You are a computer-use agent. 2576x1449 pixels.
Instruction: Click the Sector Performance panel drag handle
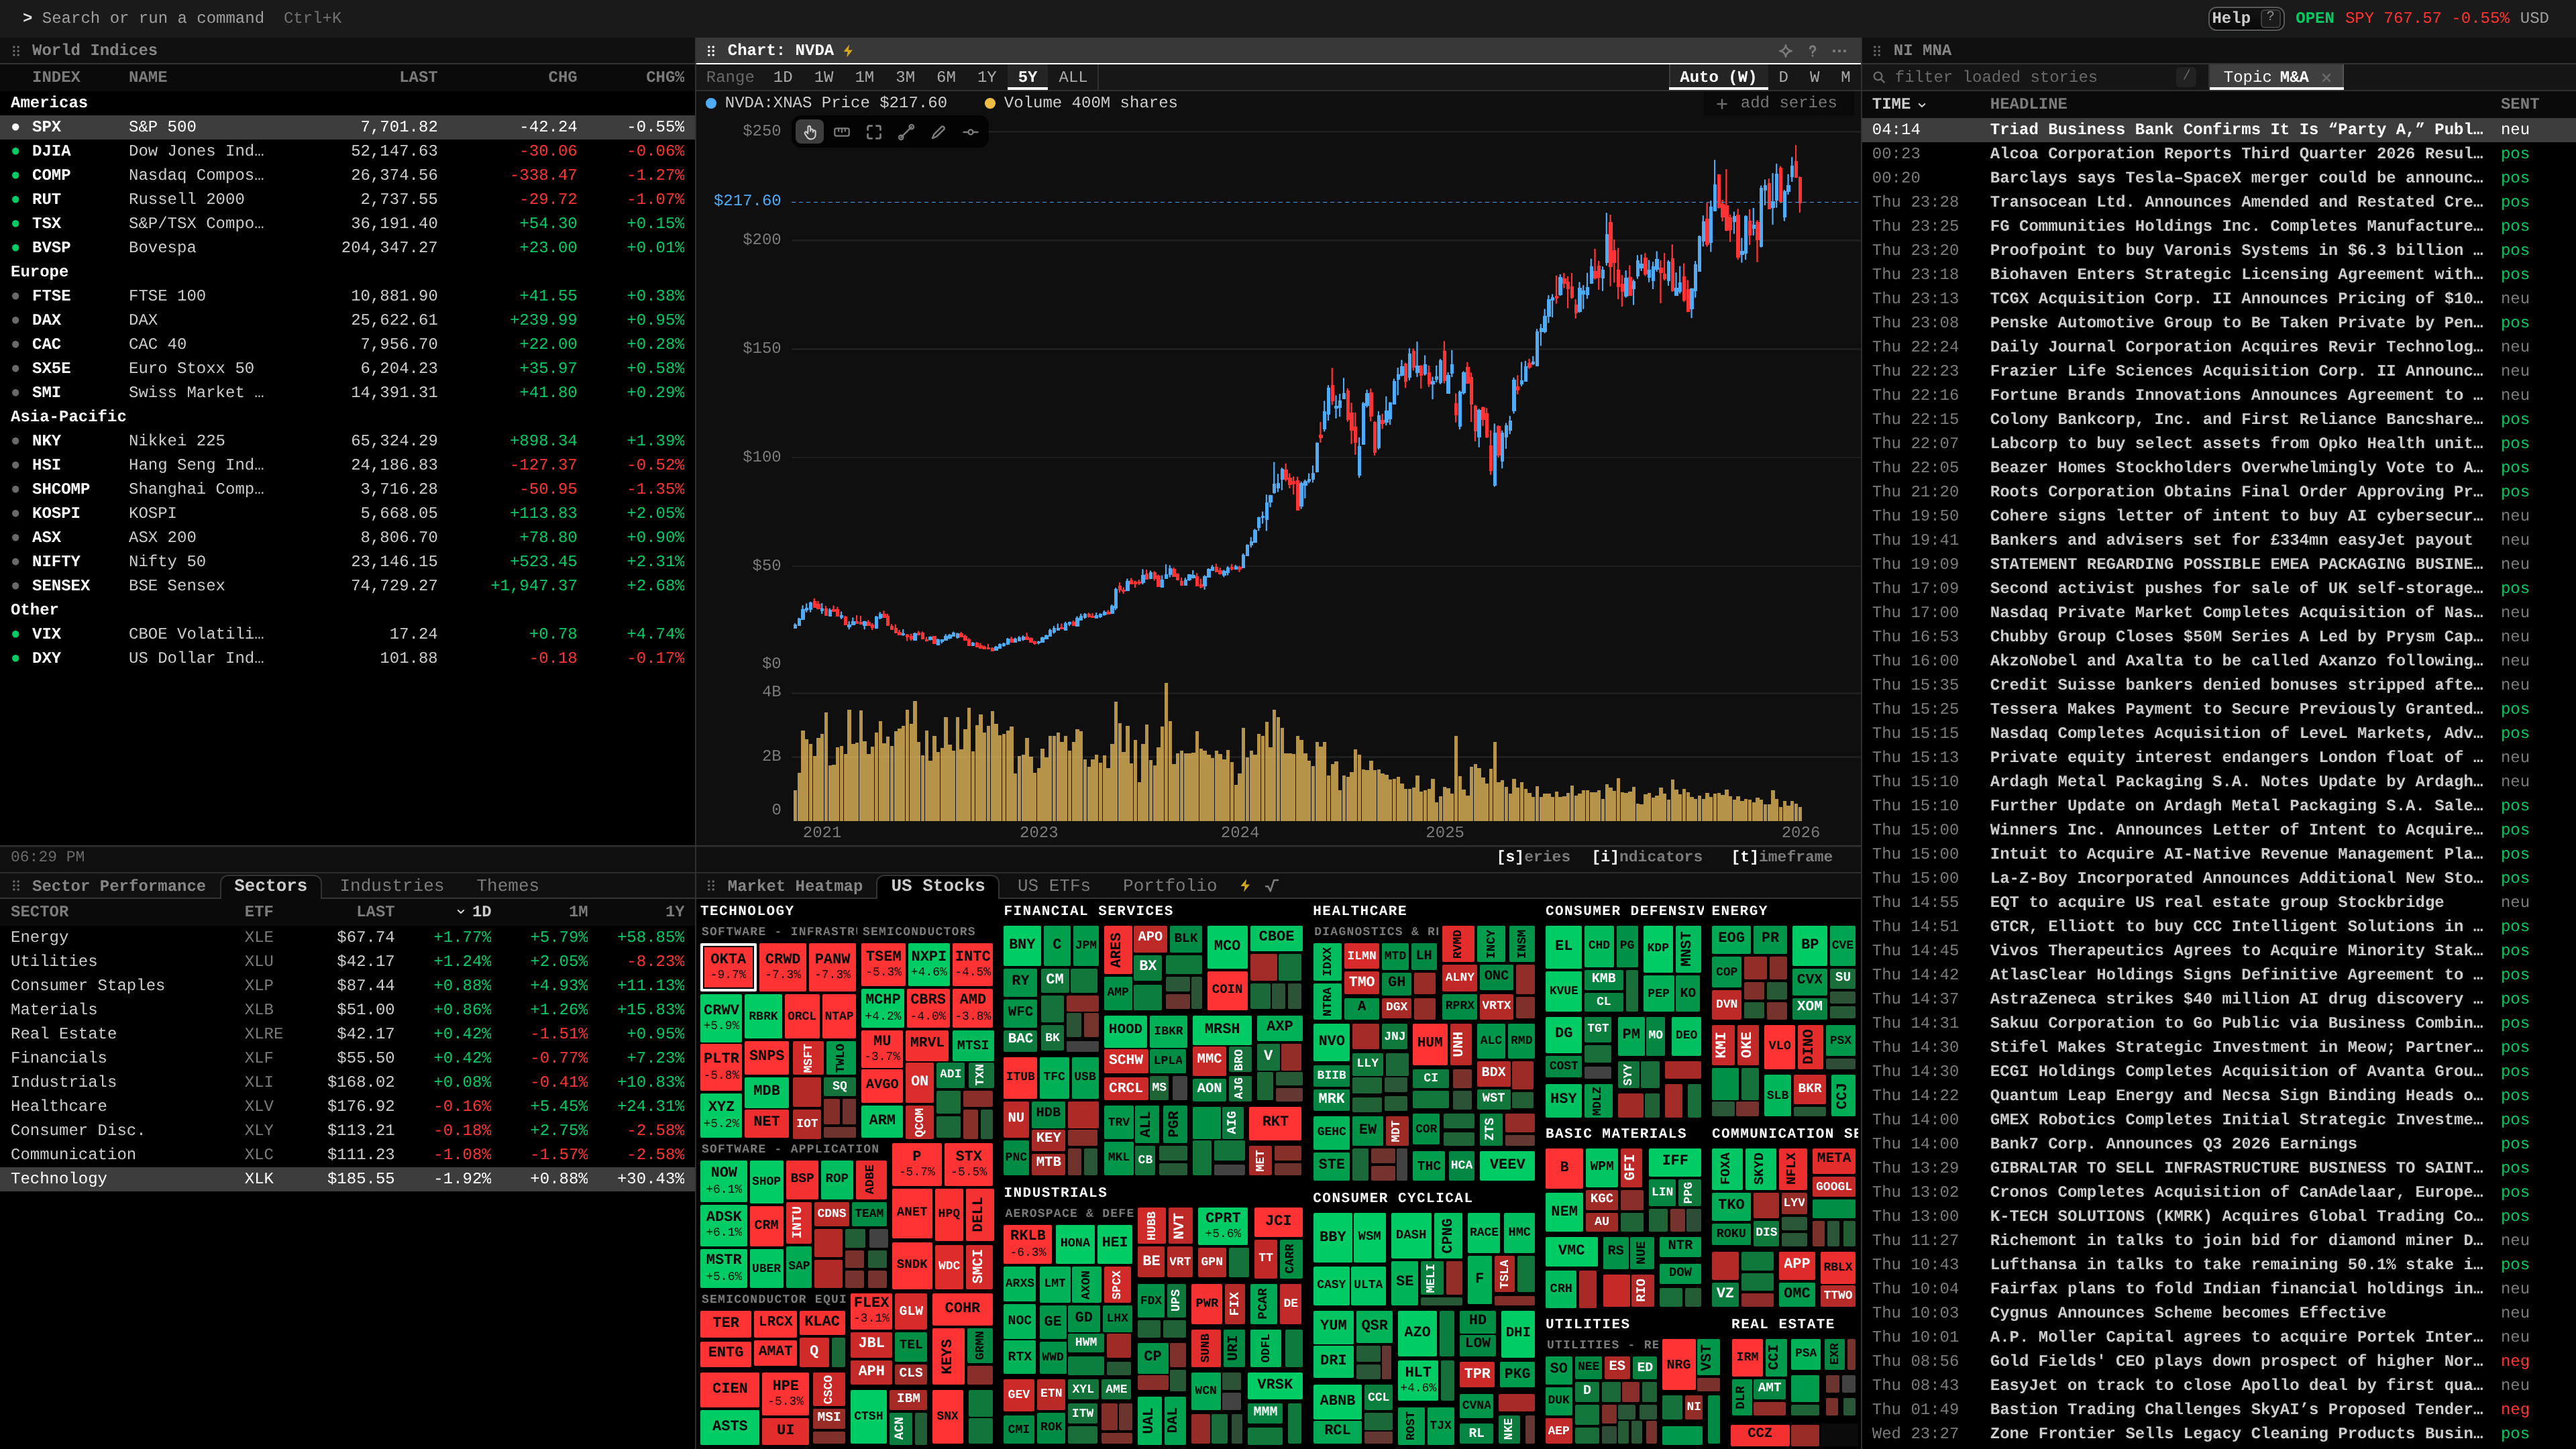(16, 886)
